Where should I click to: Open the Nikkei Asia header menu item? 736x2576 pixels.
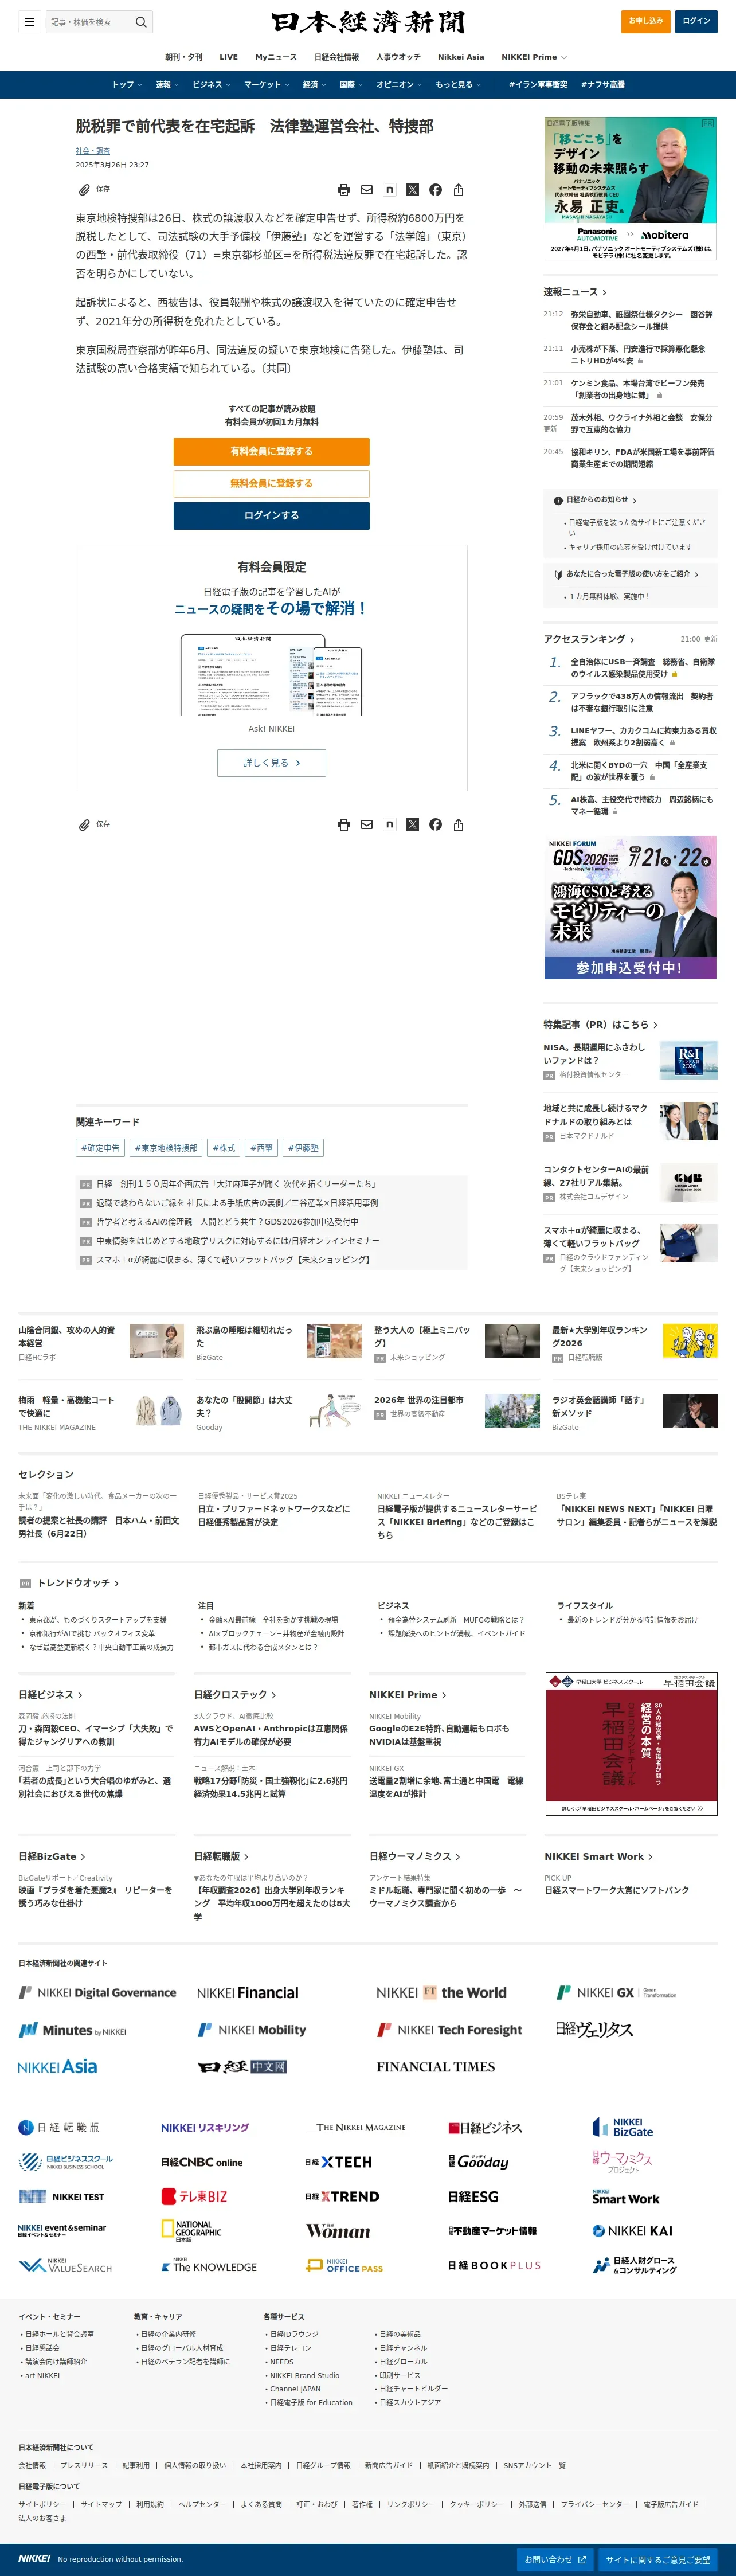click(x=461, y=57)
